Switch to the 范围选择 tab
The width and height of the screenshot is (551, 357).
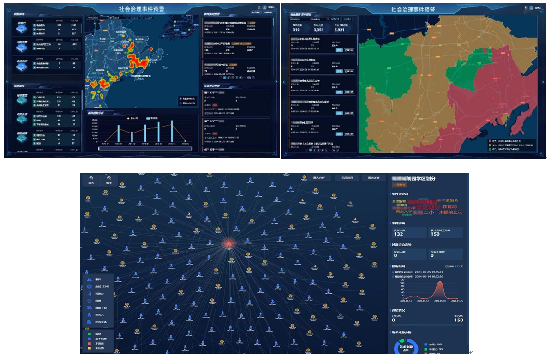[x=346, y=178]
